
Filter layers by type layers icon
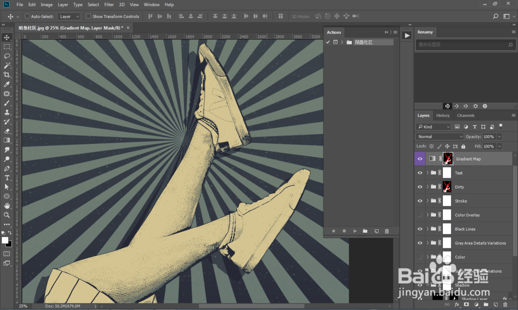[x=474, y=127]
